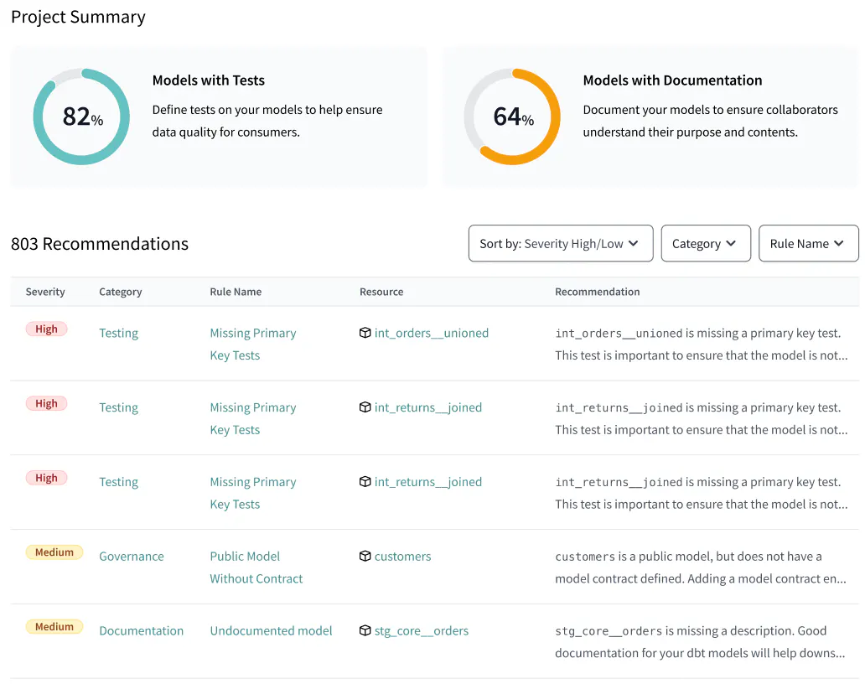Image resolution: width=865 pixels, height=684 pixels.
Task: Click the Recommendation column header
Action: (x=597, y=292)
